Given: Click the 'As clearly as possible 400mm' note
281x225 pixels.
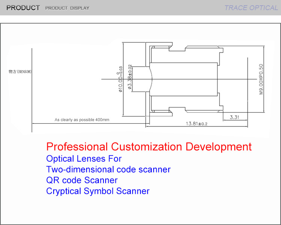Looking at the screenshot, I should coord(82,120).
